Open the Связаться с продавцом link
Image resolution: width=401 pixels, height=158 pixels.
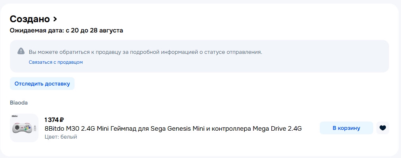click(56, 62)
